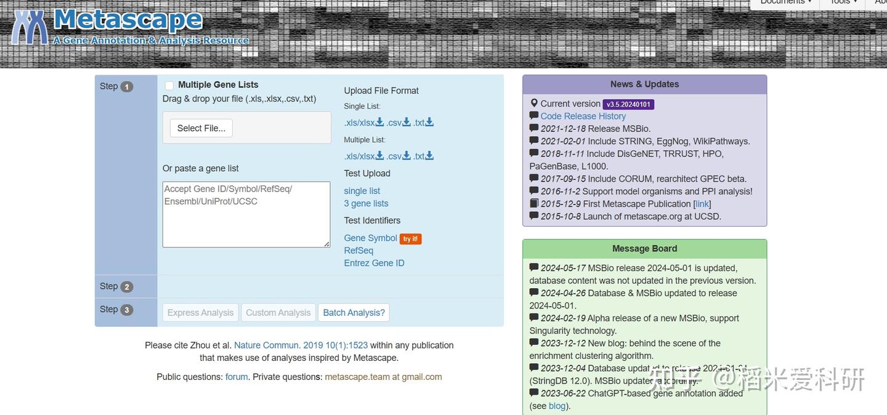Download multiple list .txt template icon
The image size is (887, 415).
point(429,156)
